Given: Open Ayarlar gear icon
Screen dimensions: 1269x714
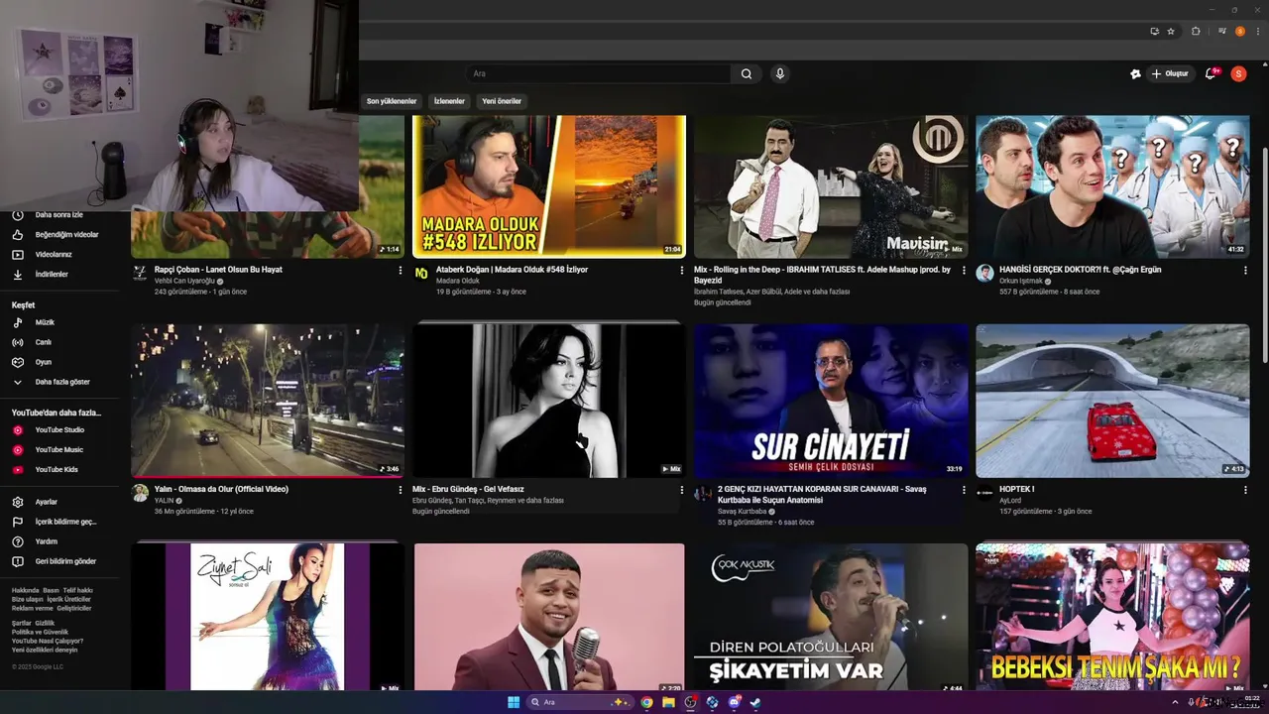Looking at the screenshot, I should click(17, 502).
